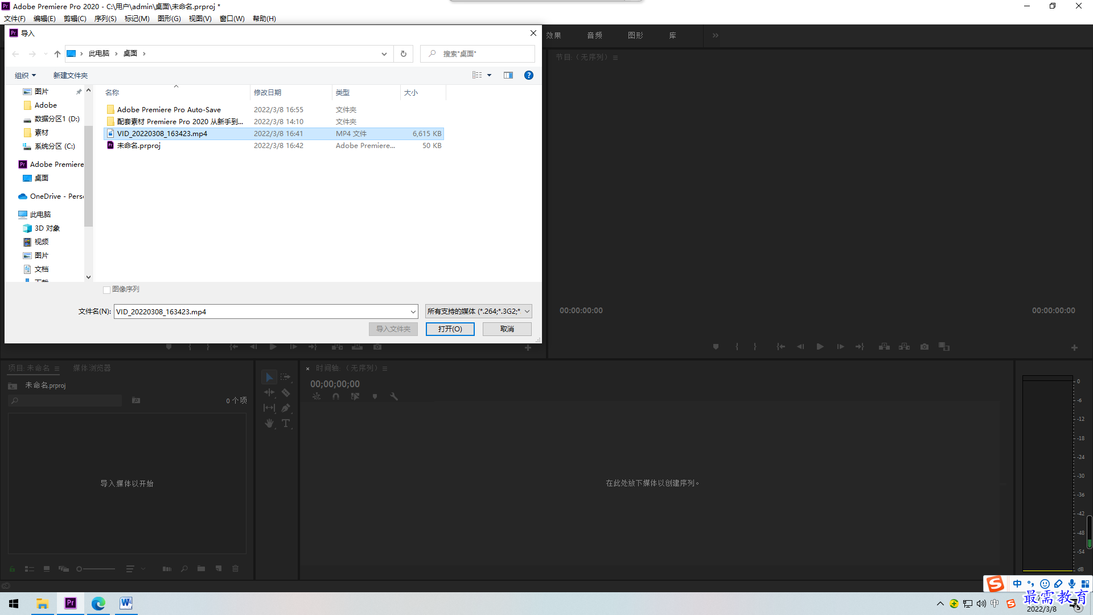1093x615 pixels.
Task: Step back one frame in program monitor
Action: [x=800, y=347]
